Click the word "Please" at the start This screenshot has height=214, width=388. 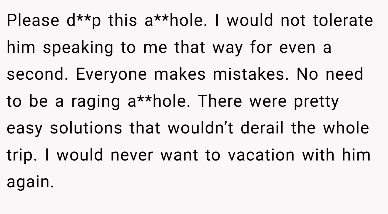[33, 21]
